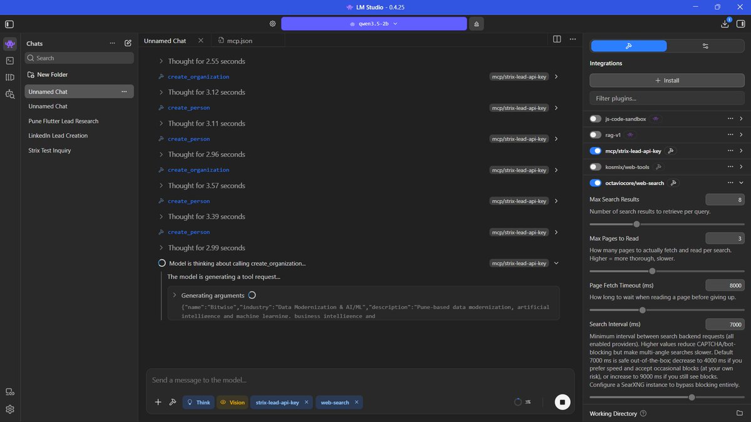
Task: Open options menu for kosmix/web-tools
Action: [x=730, y=167]
